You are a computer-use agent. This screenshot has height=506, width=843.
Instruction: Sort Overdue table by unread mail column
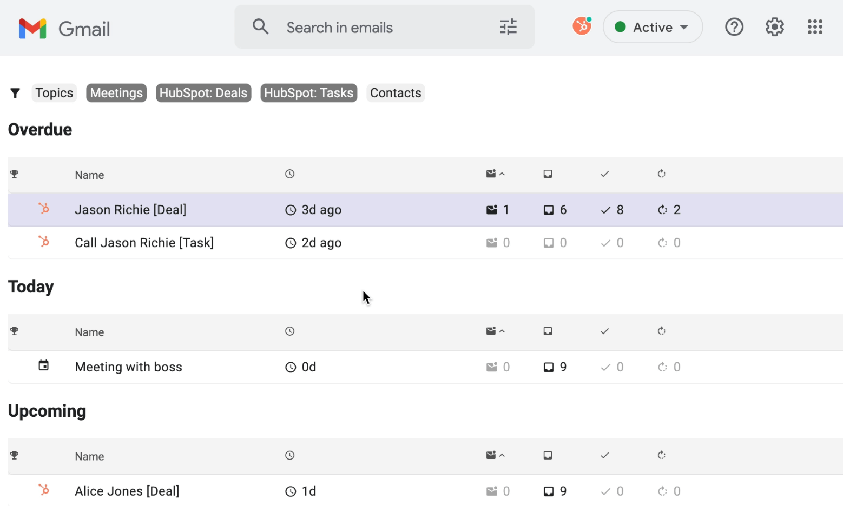495,174
